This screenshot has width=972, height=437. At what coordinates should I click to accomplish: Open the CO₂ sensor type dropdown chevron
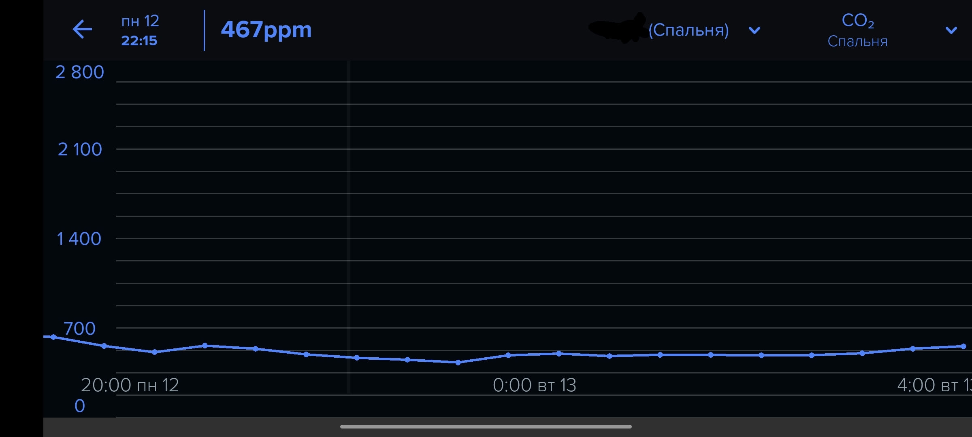point(951,30)
